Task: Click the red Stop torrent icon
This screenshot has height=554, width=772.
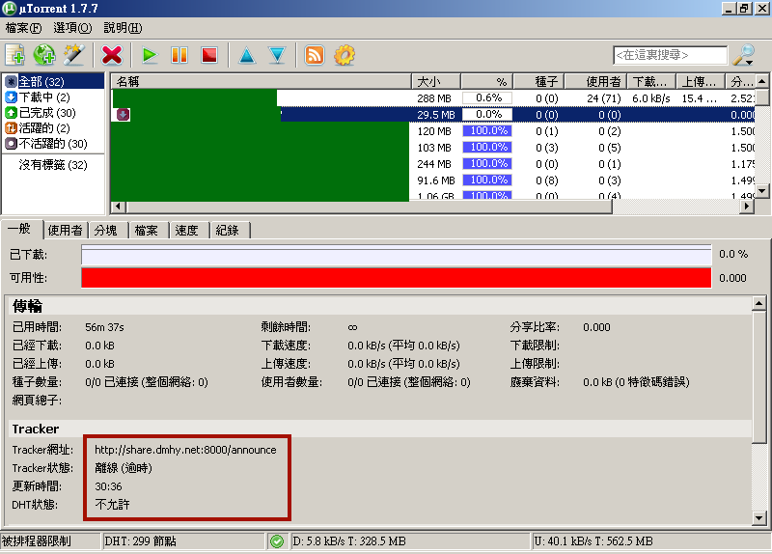Action: [209, 55]
